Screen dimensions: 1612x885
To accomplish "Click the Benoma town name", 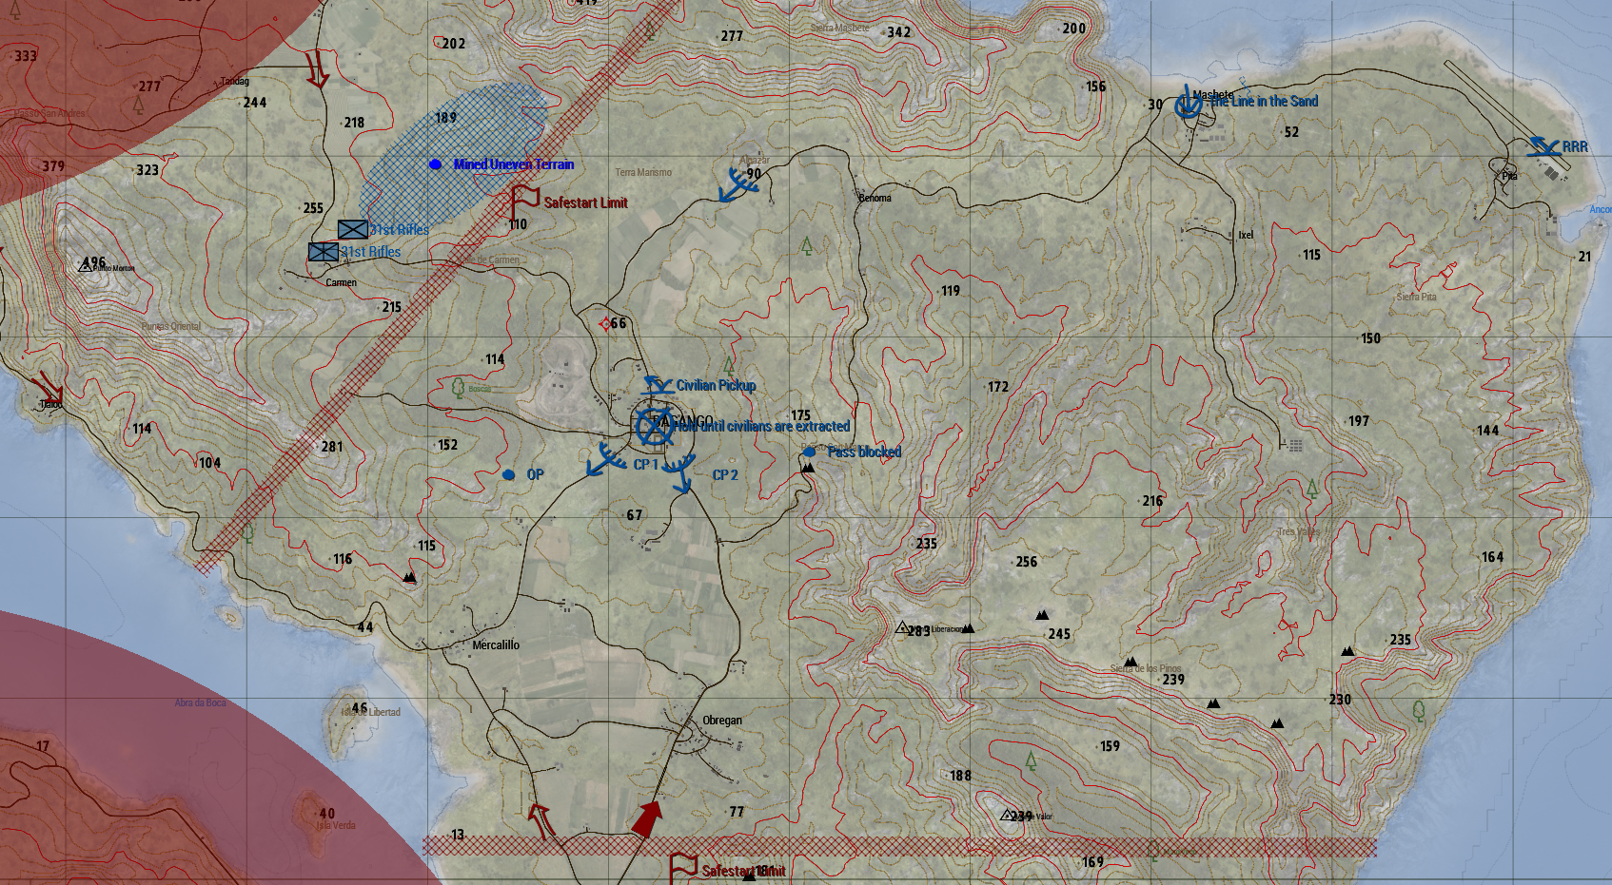I will (x=875, y=198).
